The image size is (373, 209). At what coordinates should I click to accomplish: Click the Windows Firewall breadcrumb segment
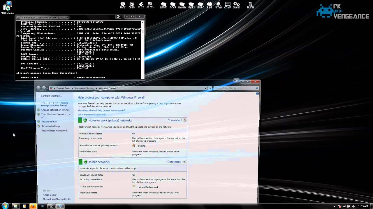click(108, 88)
